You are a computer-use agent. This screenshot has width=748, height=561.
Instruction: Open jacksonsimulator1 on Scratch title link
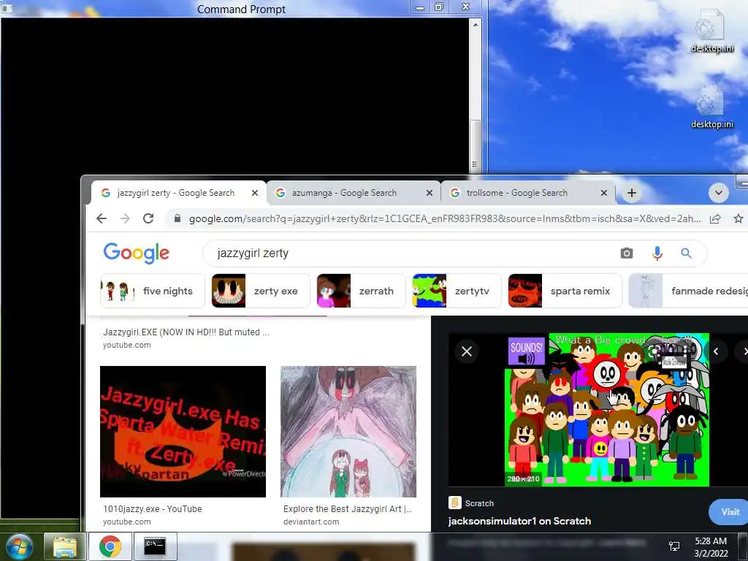click(x=519, y=521)
